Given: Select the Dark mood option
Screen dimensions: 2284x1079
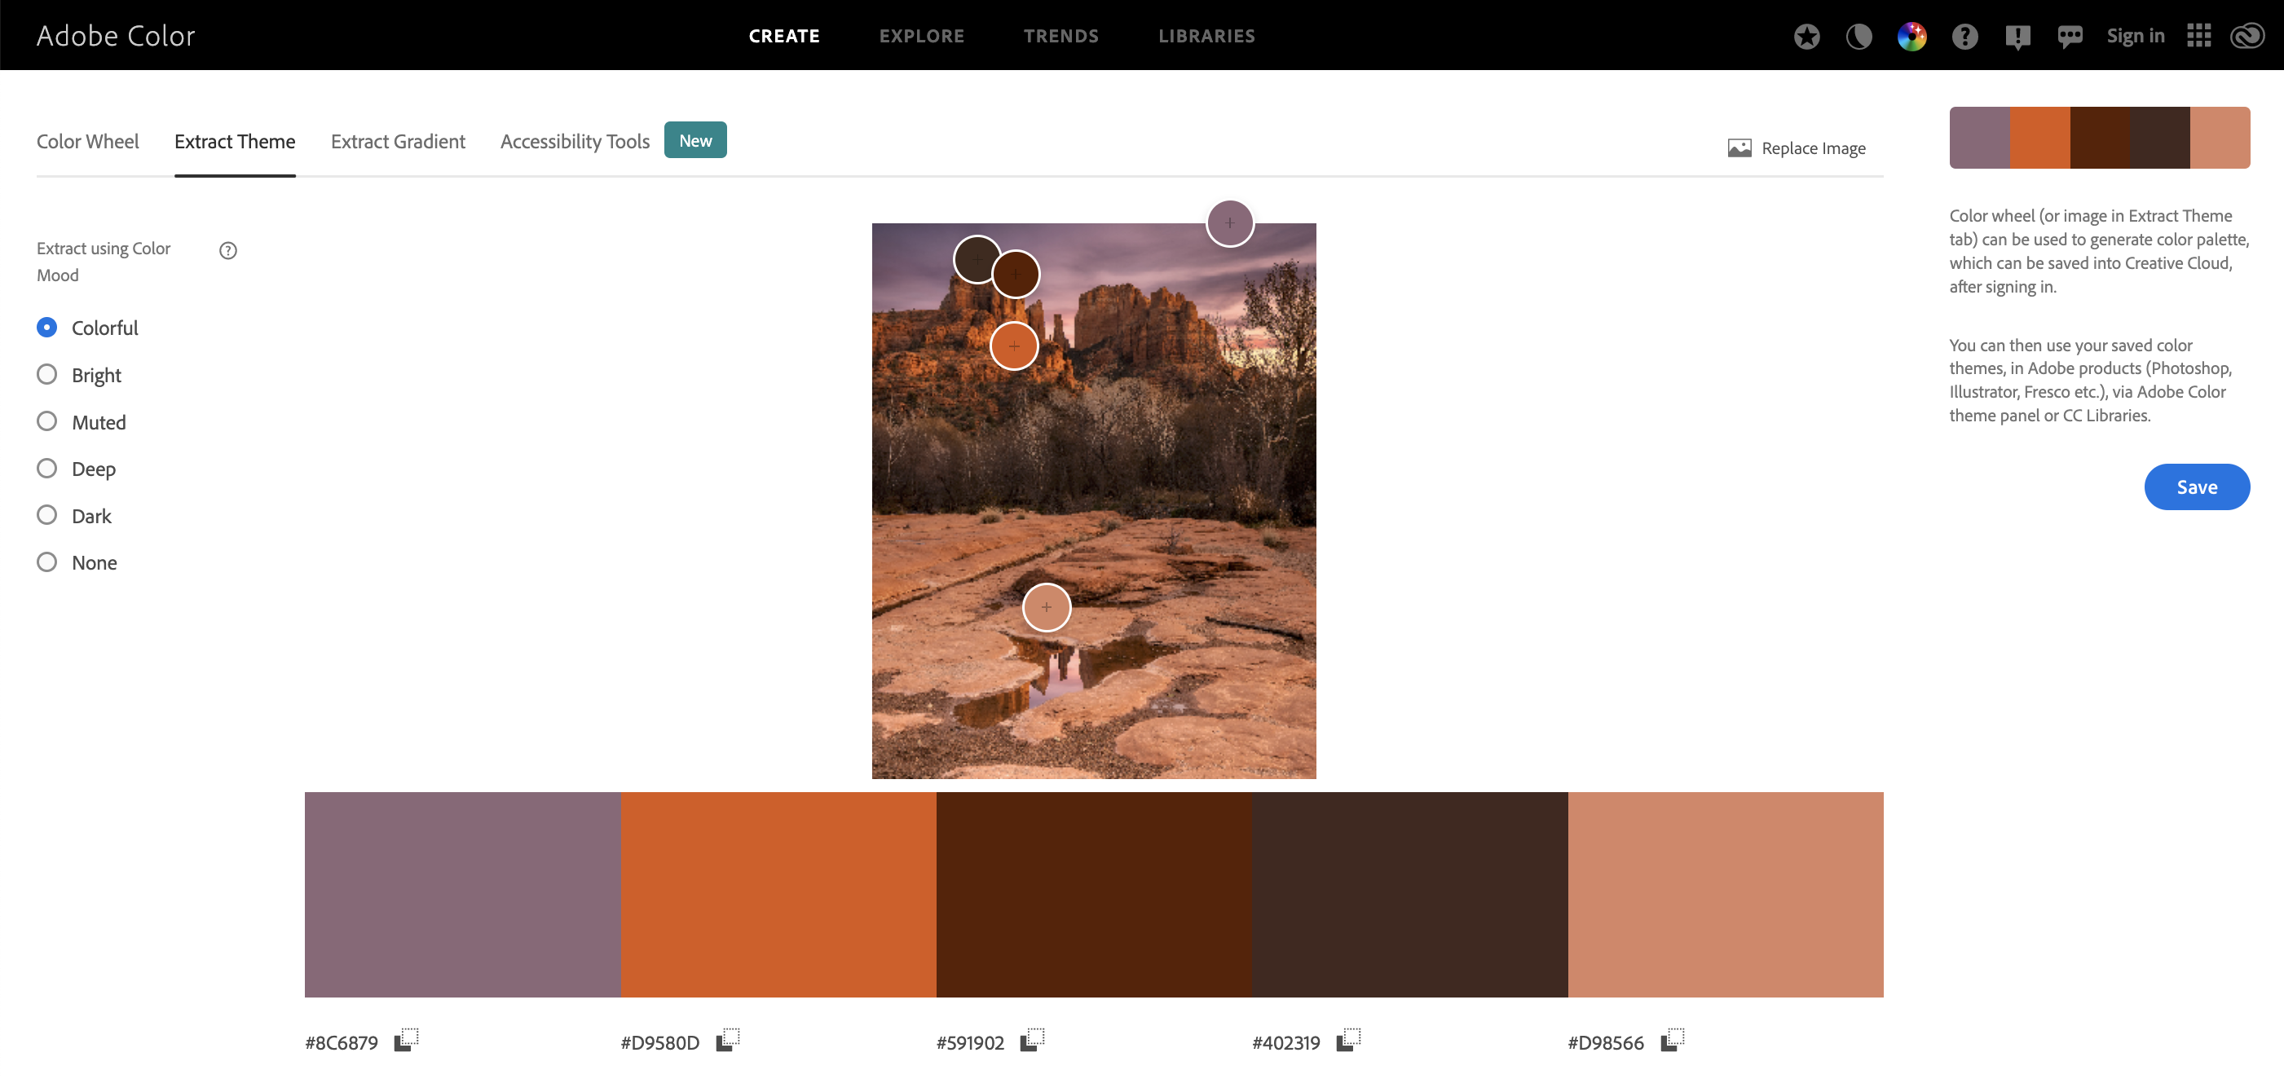Looking at the screenshot, I should click(47, 515).
